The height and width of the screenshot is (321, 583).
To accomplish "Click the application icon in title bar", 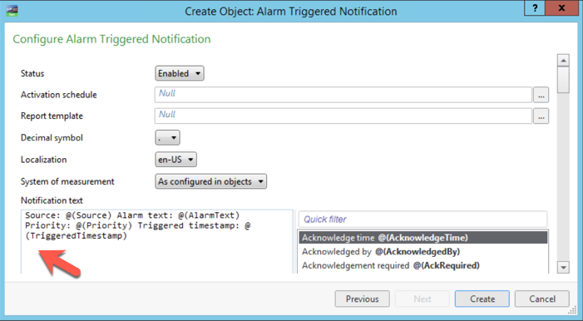I will [12, 11].
